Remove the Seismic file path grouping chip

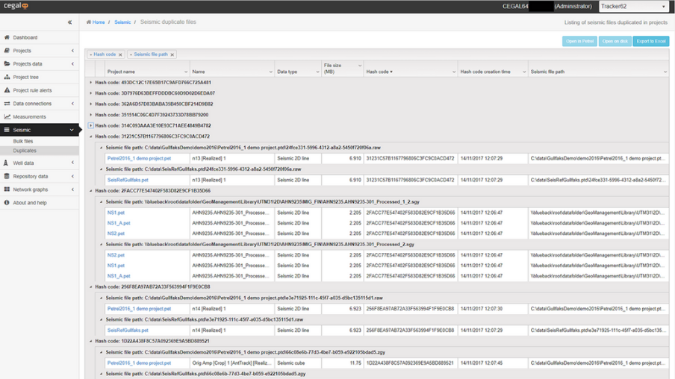[x=172, y=54]
